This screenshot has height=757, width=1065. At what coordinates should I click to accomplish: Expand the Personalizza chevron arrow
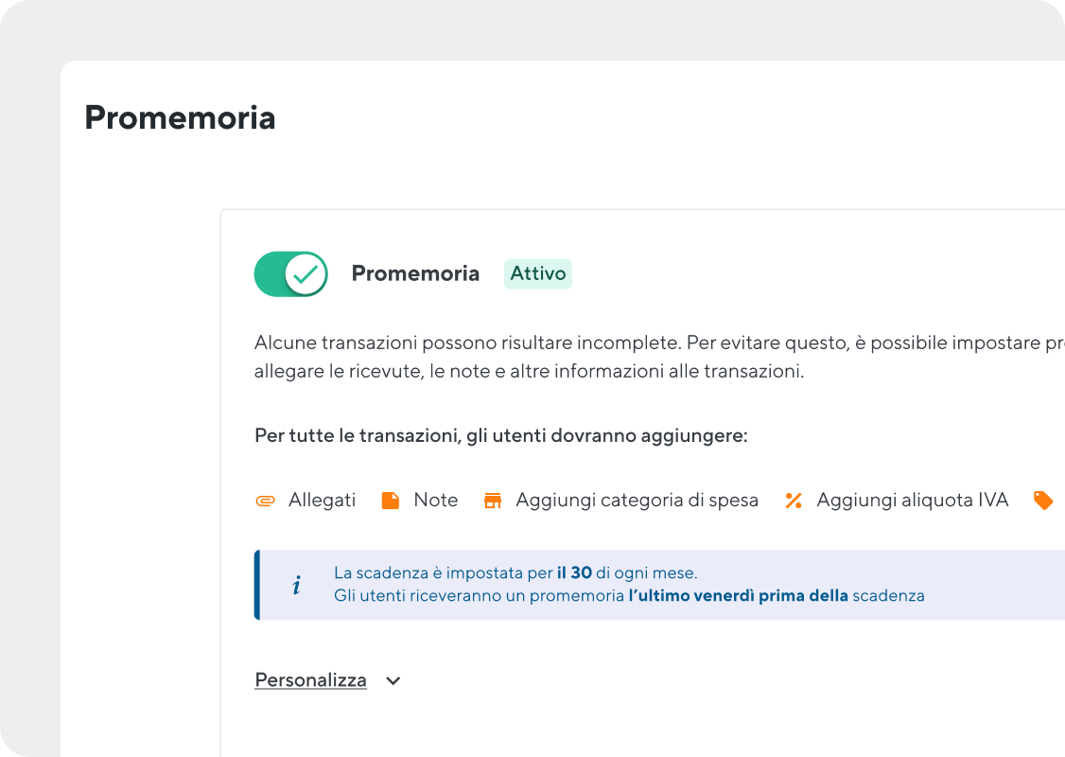tap(393, 680)
